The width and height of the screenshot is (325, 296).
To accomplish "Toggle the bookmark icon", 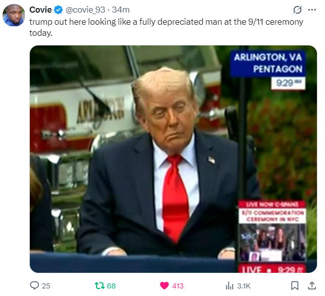I will [x=295, y=285].
